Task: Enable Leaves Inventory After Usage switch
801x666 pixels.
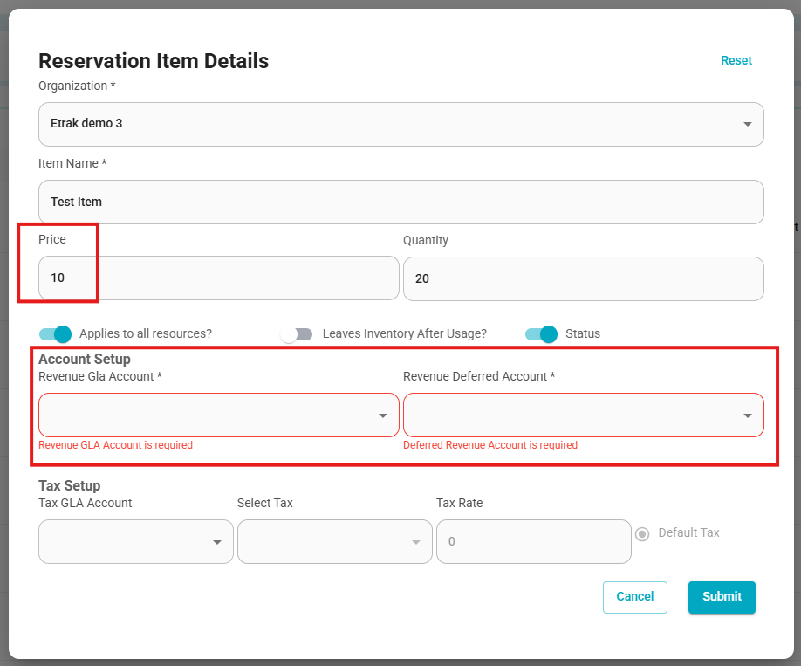Action: click(x=297, y=334)
